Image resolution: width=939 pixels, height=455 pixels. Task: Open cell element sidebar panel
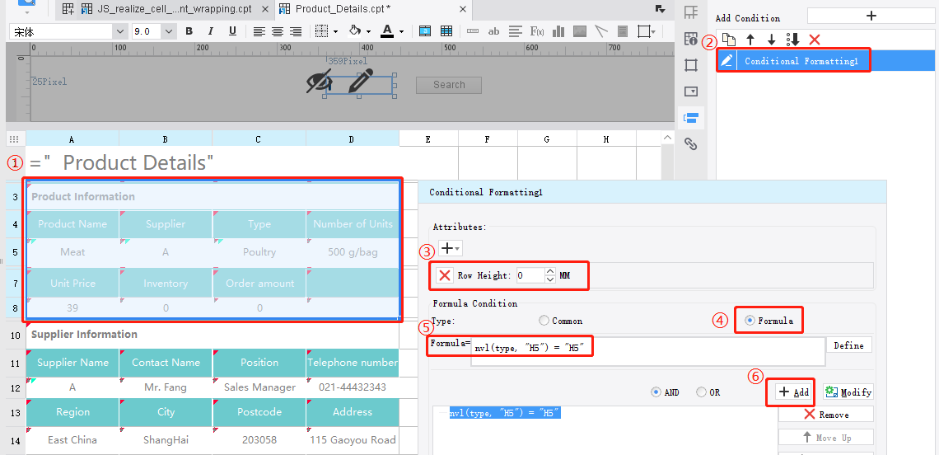(x=691, y=12)
